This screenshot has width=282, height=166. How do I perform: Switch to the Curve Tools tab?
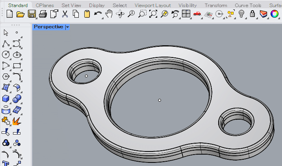point(248,5)
